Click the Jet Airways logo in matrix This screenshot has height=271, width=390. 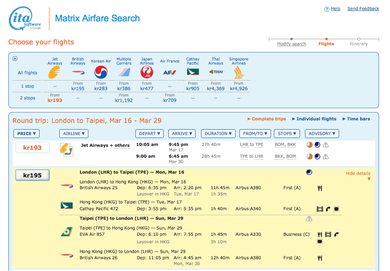[54, 73]
